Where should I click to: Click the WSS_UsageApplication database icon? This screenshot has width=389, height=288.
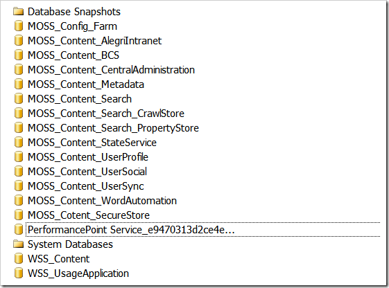19,273
